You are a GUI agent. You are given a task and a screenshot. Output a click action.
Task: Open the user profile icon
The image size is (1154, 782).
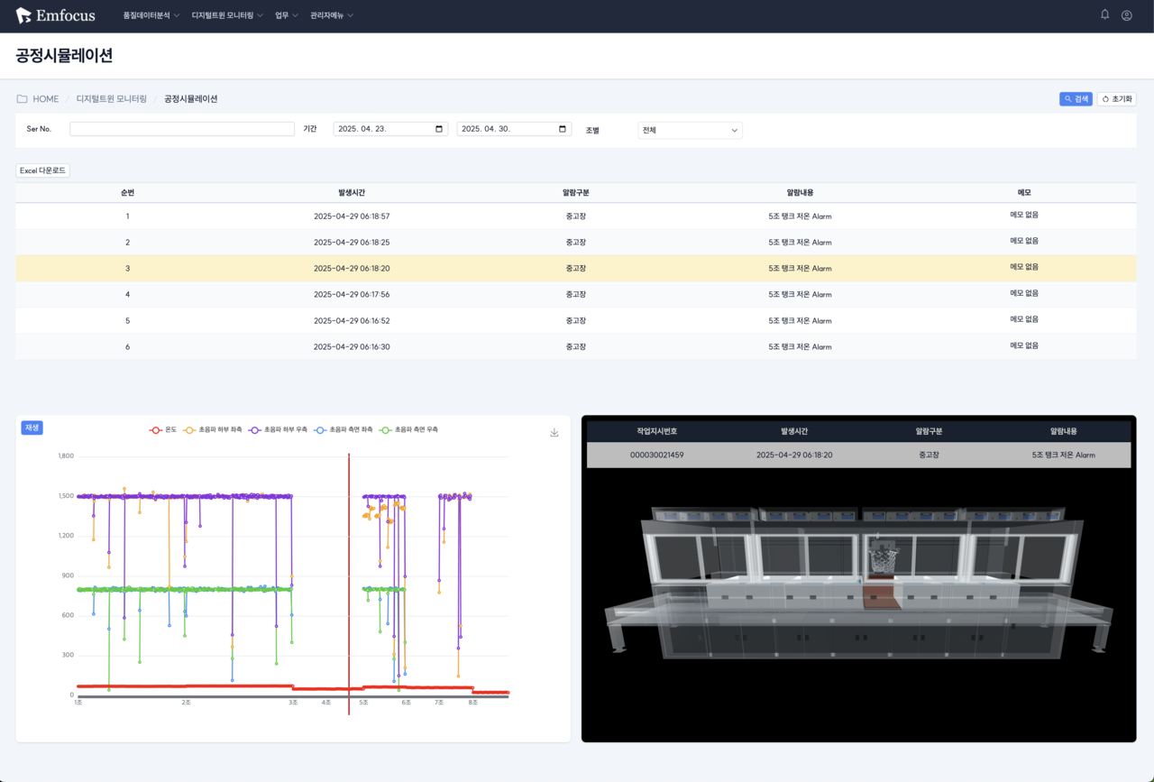pos(1126,15)
